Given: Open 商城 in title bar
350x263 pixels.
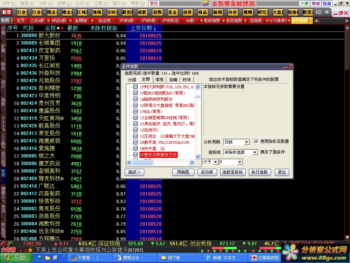Looking at the screenshot, I should coord(315,3).
